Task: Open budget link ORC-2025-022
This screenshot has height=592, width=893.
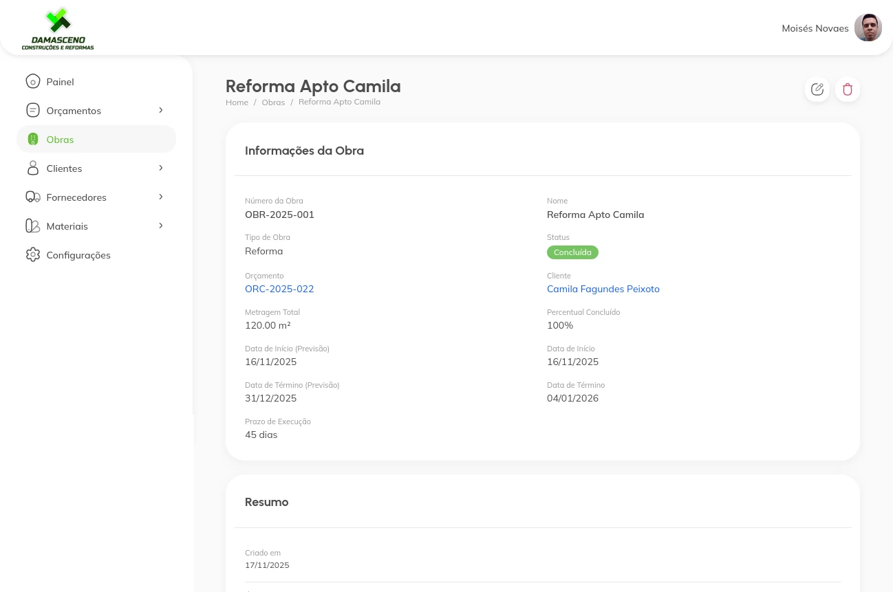Action: coord(279,289)
